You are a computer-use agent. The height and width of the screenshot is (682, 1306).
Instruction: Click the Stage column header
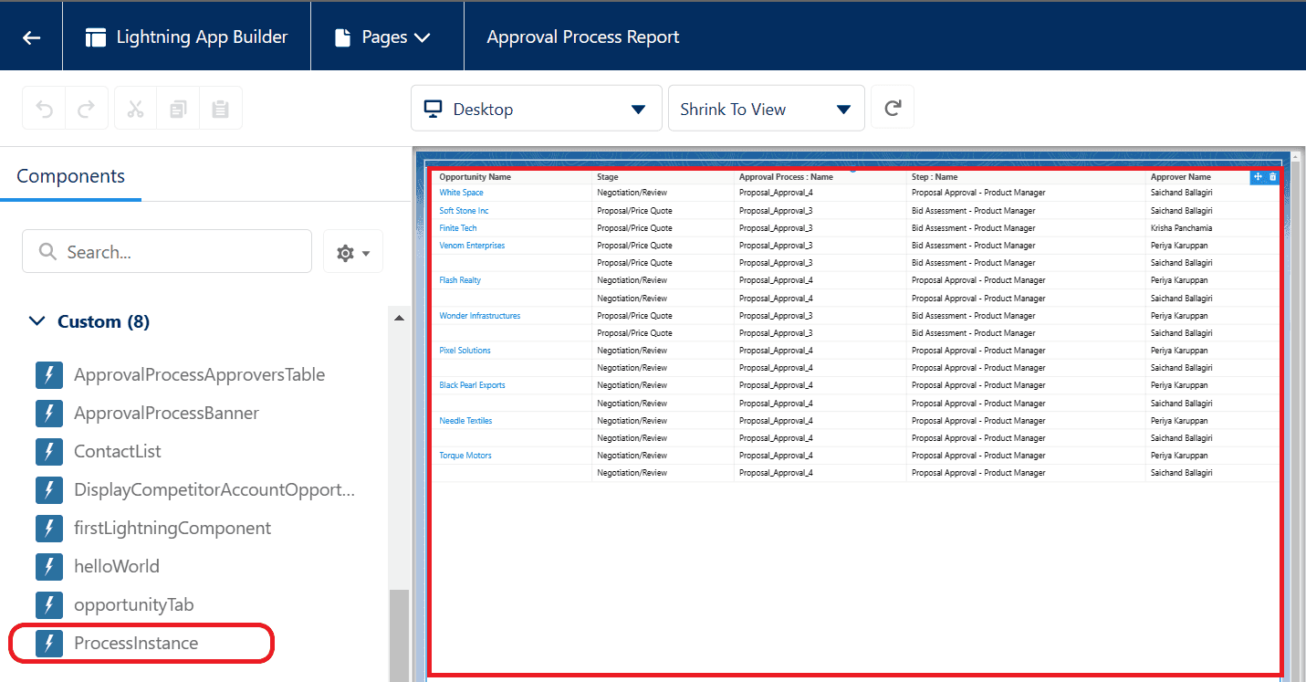[608, 177]
